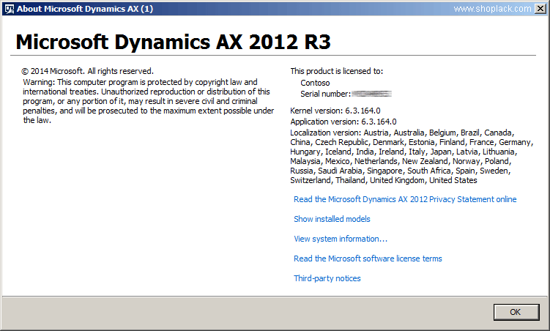550x331 pixels.
Task: Click the 2014 Microsoft copyright line
Action: click(x=88, y=71)
